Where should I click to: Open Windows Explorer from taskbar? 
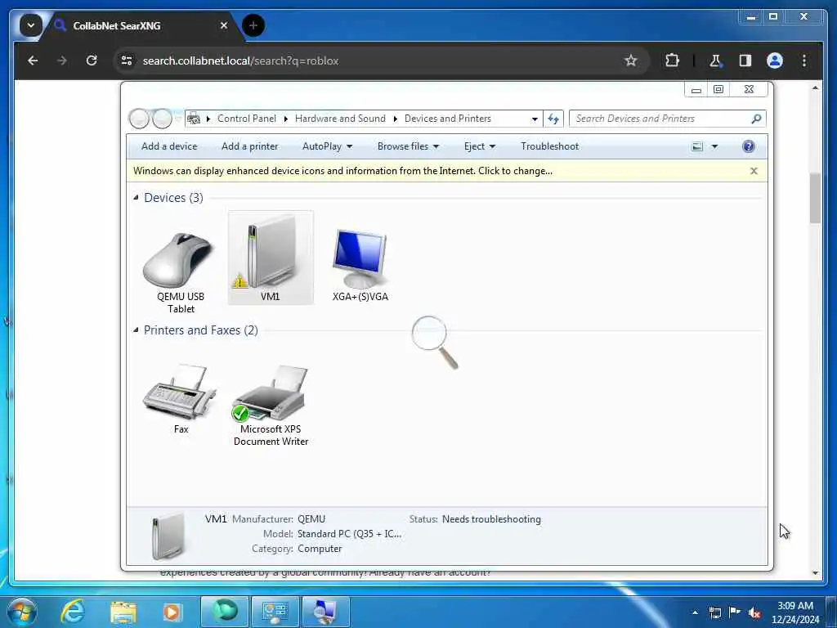123,612
